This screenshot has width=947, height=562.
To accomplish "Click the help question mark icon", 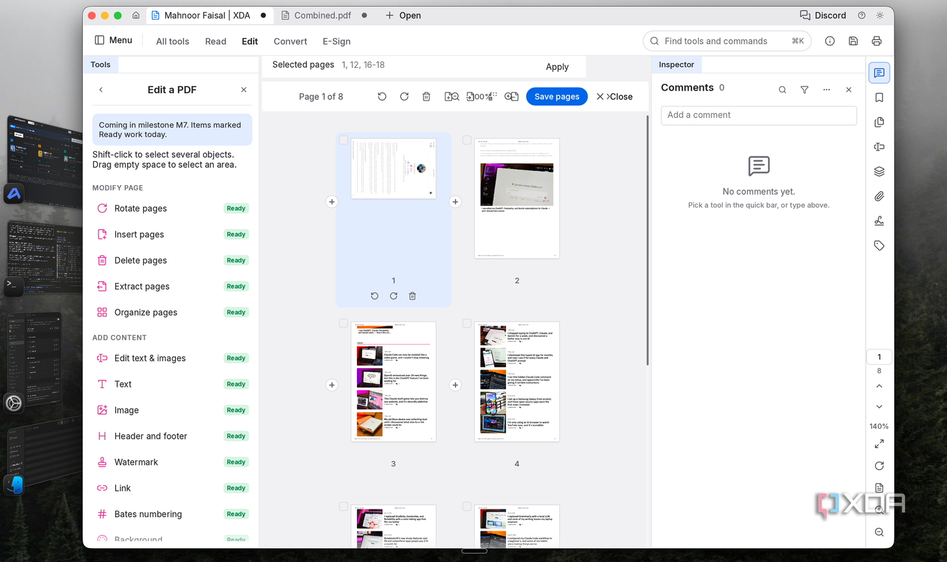I will click(x=862, y=15).
